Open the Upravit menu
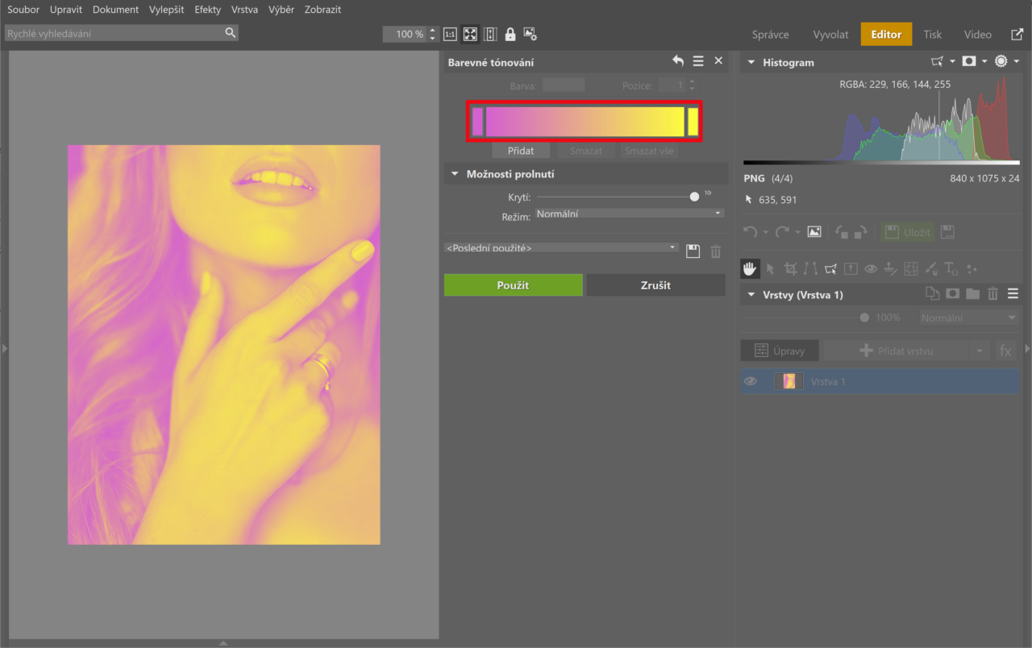 [66, 10]
